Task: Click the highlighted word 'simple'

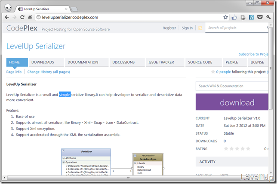Action: point(65,94)
